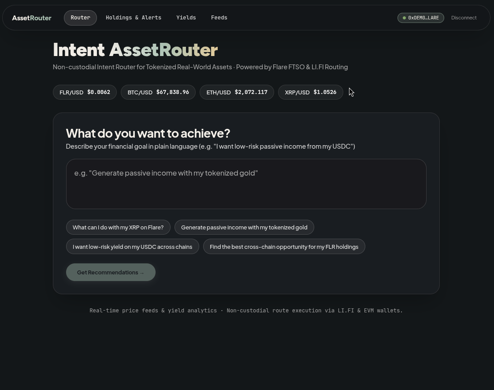The image size is (494, 390).
Task: Click the Intent AssetRouter page heading
Action: click(135, 49)
